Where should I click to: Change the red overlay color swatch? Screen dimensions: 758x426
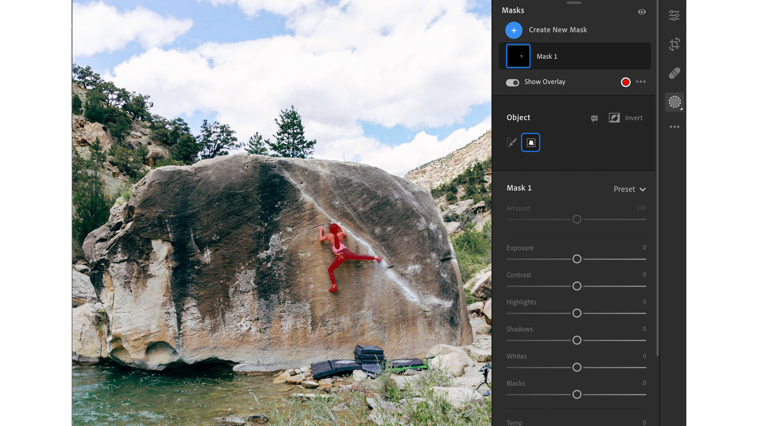pyautogui.click(x=625, y=82)
